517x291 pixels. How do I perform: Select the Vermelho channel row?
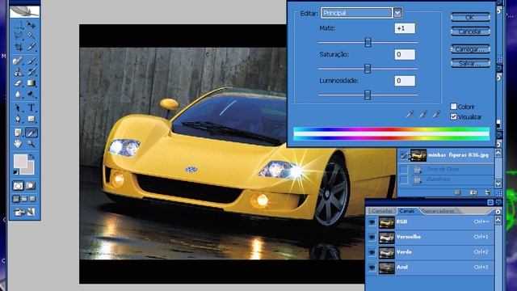coord(431,237)
